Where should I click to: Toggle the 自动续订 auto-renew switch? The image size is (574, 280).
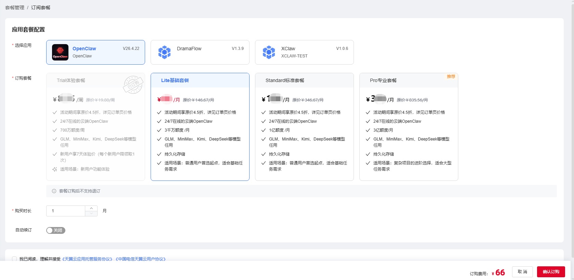point(56,230)
